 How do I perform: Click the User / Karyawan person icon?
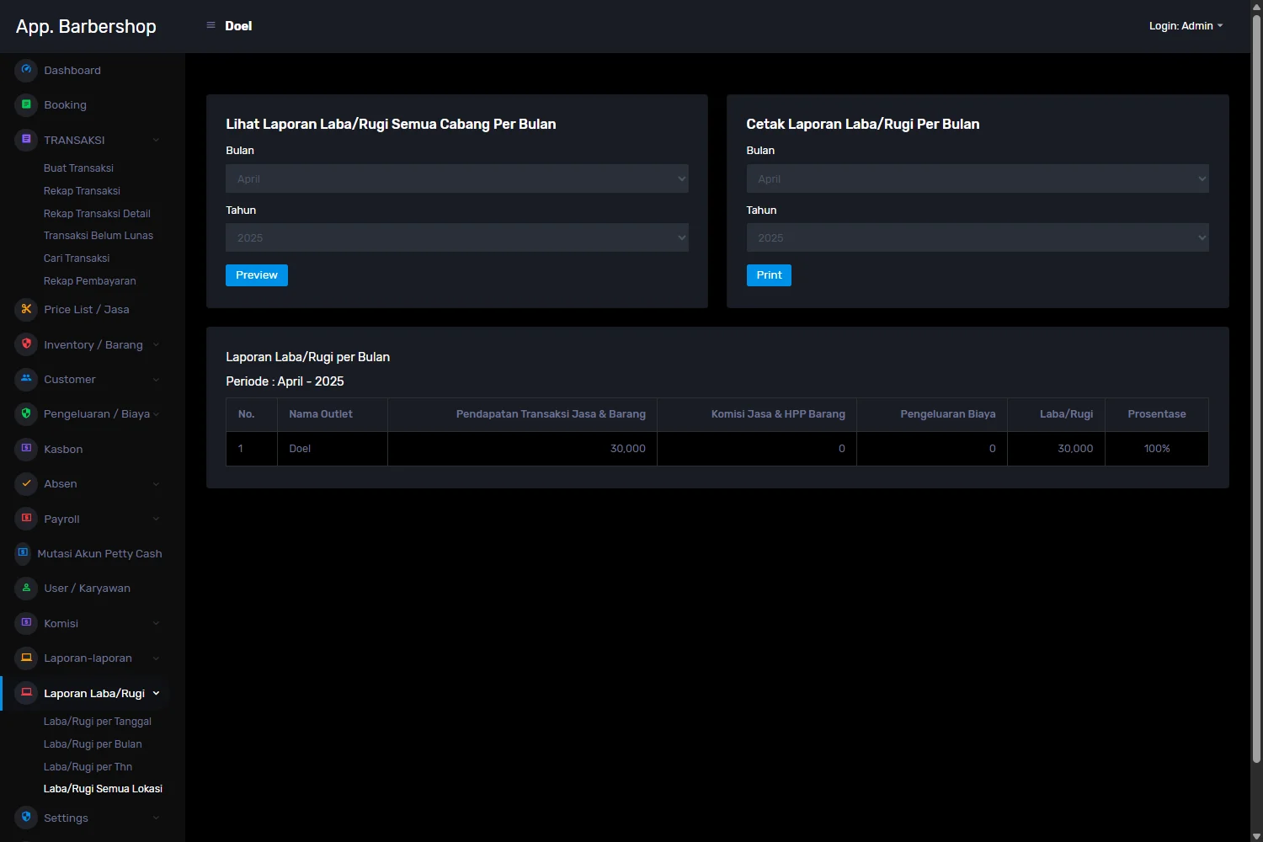[x=26, y=588]
